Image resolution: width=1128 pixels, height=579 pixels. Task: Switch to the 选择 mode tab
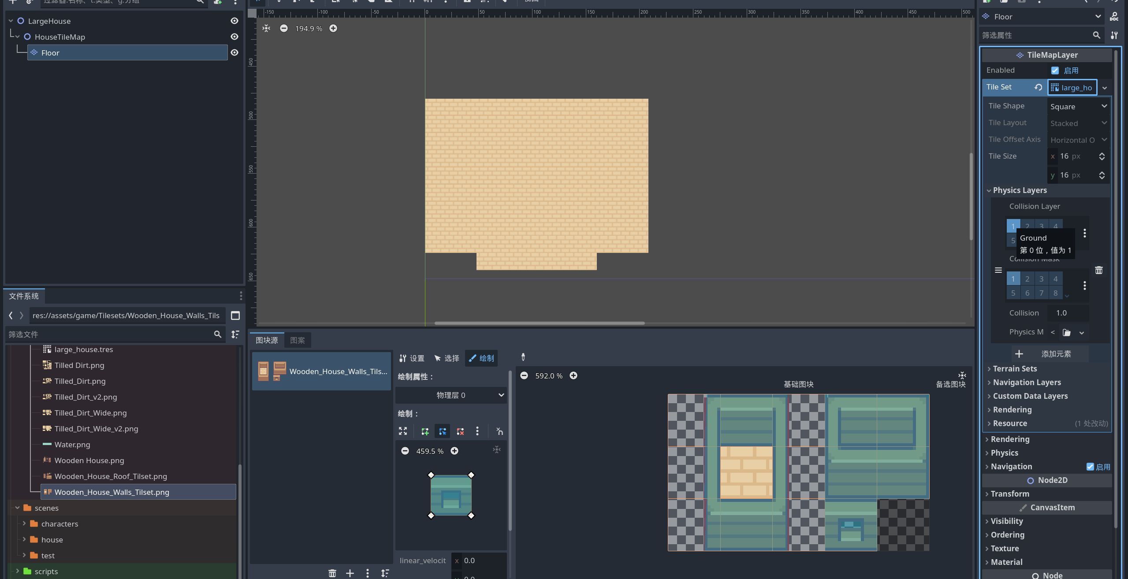446,358
